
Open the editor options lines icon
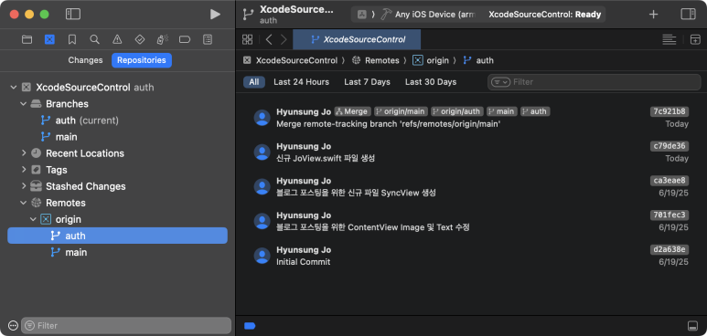(x=670, y=39)
